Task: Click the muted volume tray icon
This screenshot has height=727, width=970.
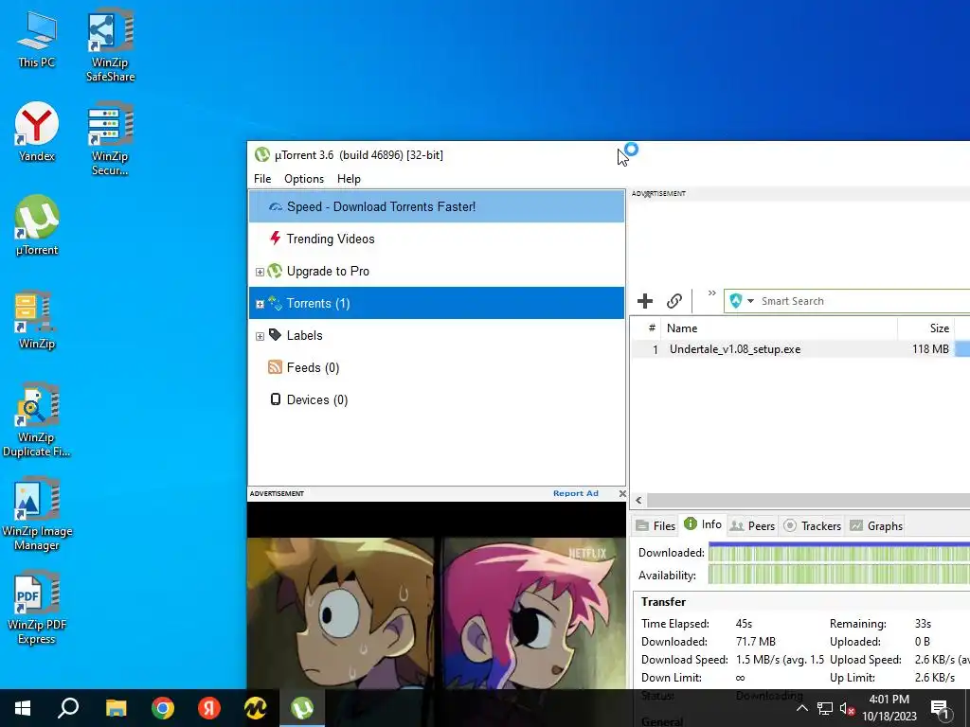Action: [847, 710]
